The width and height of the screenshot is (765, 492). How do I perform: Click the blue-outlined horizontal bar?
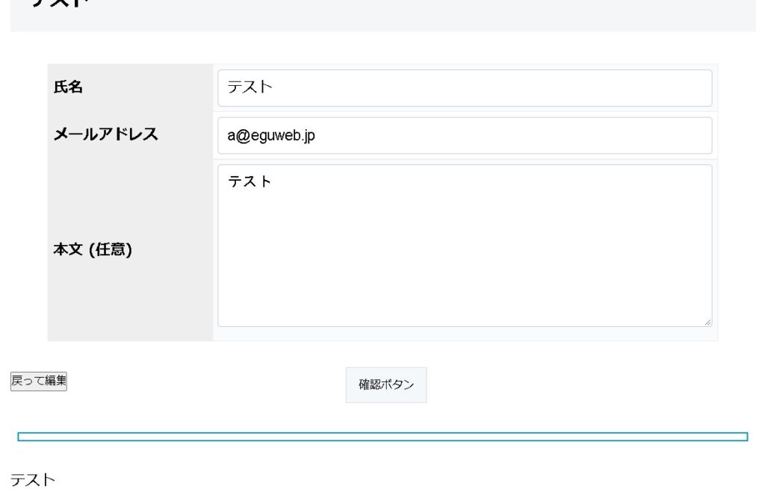(382, 437)
